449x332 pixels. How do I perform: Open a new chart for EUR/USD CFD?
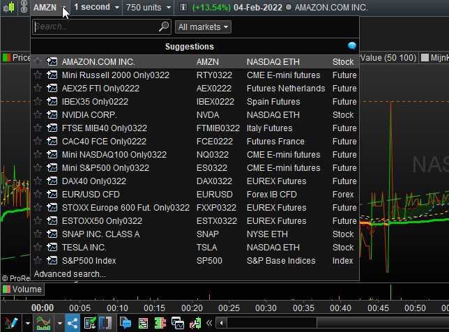pos(52,194)
